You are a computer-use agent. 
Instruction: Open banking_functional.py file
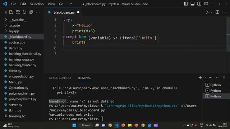pyautogui.click(x=22, y=54)
